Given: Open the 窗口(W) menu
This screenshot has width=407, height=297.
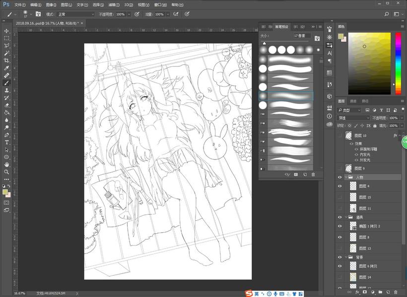Looking at the screenshot, I should [x=160, y=4].
